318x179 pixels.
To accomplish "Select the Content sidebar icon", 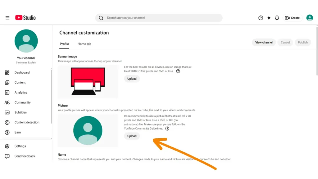I will coord(20,82).
